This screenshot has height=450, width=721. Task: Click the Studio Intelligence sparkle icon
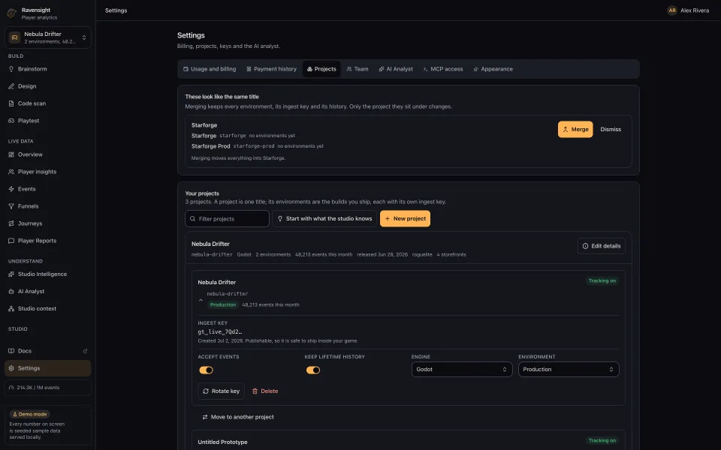11,274
